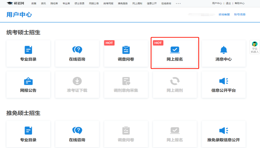Open the 资讯 nav item

click(43, 3)
